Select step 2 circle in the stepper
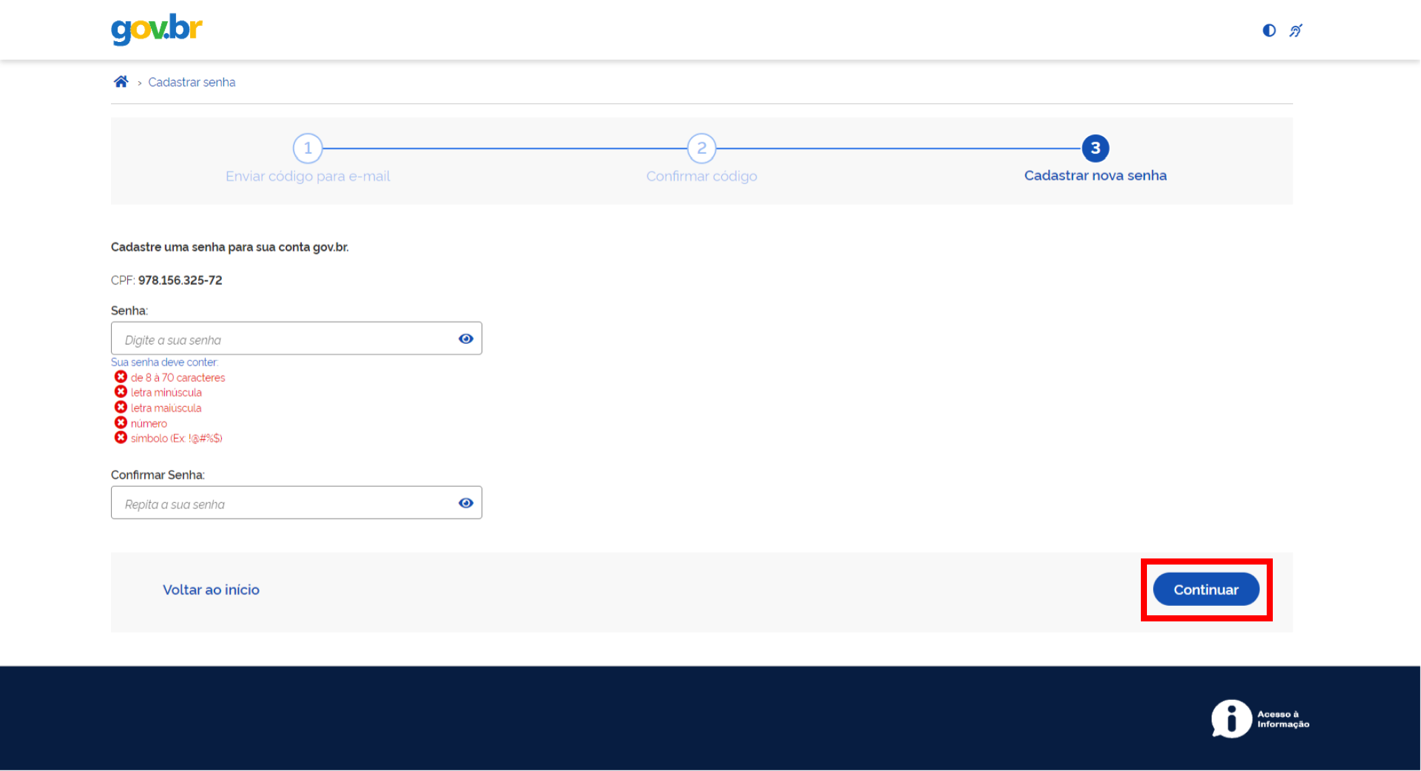Screen dimensions: 1421x771 pos(702,148)
